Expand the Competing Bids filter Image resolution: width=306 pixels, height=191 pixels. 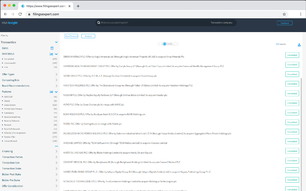click(x=57, y=80)
